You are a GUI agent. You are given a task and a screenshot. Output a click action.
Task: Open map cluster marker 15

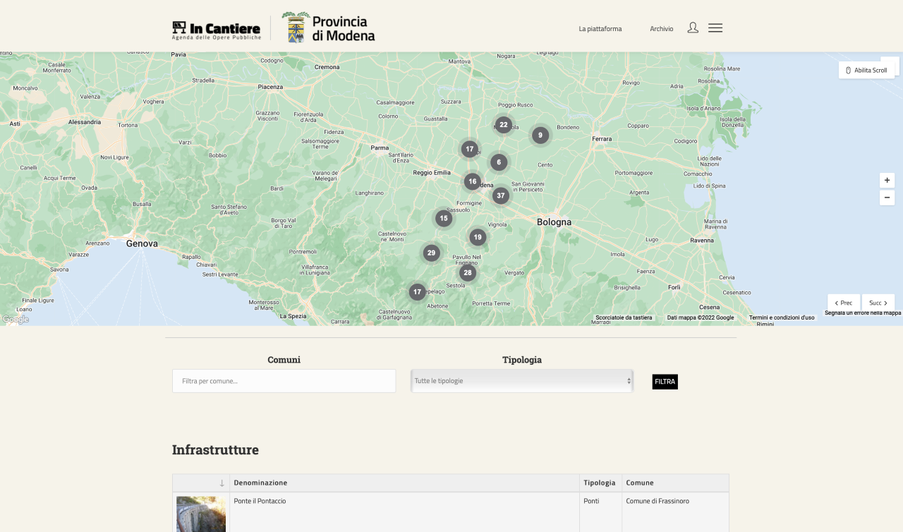444,218
